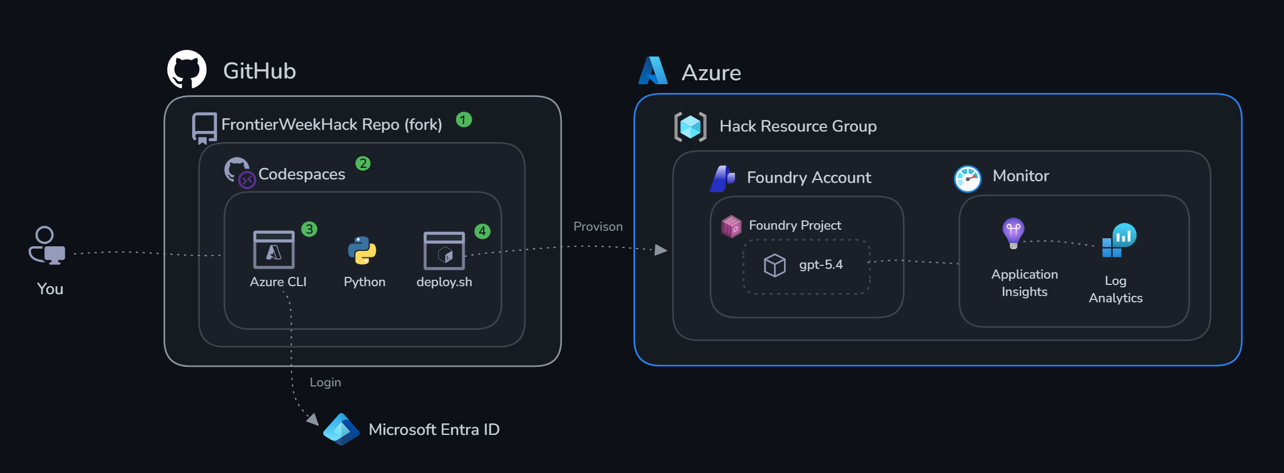Click the Python logo icon
The image size is (1284, 473).
pos(362,250)
